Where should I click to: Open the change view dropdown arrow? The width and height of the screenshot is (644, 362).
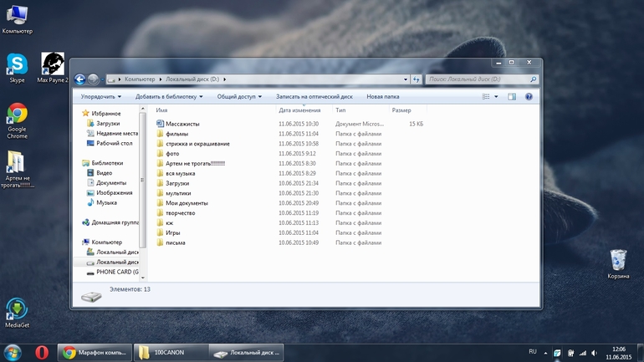[496, 96]
